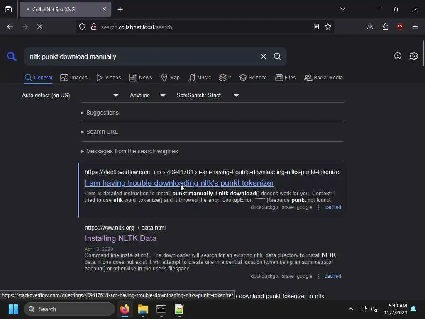Open Firefox View recent browsing
The height and width of the screenshot is (319, 425).
tap(8, 10)
